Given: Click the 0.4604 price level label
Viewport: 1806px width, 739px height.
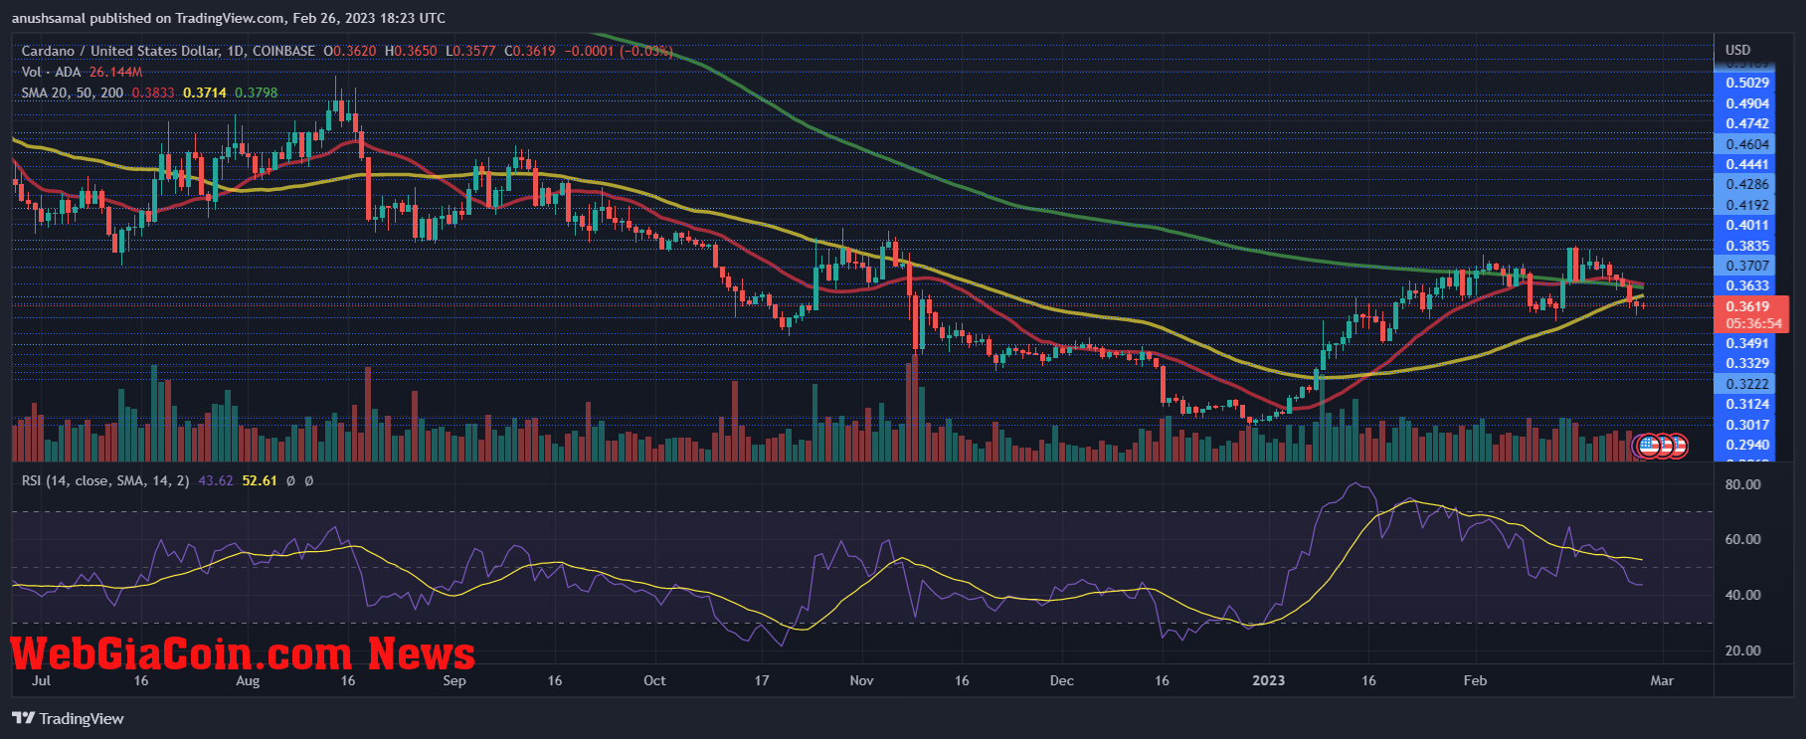Looking at the screenshot, I should [x=1747, y=144].
